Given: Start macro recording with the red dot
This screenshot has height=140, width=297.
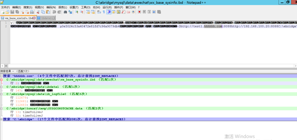Looking at the screenshot, I should tap(139, 12).
